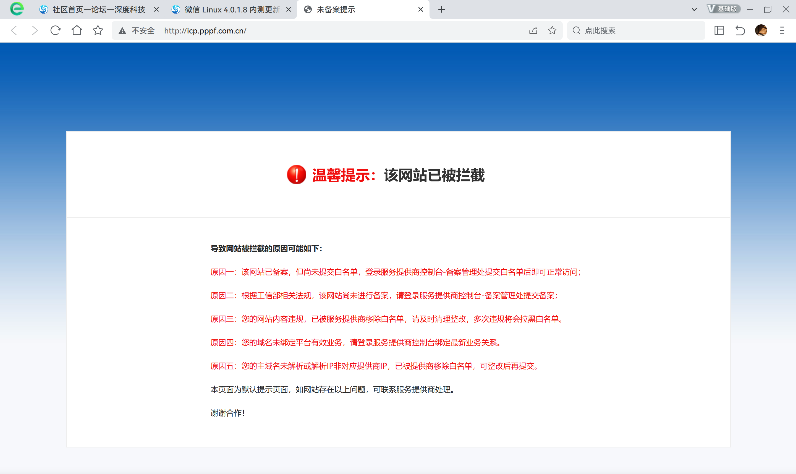Click the 基础版 VIP badge
The height and width of the screenshot is (474, 796).
(723, 9)
